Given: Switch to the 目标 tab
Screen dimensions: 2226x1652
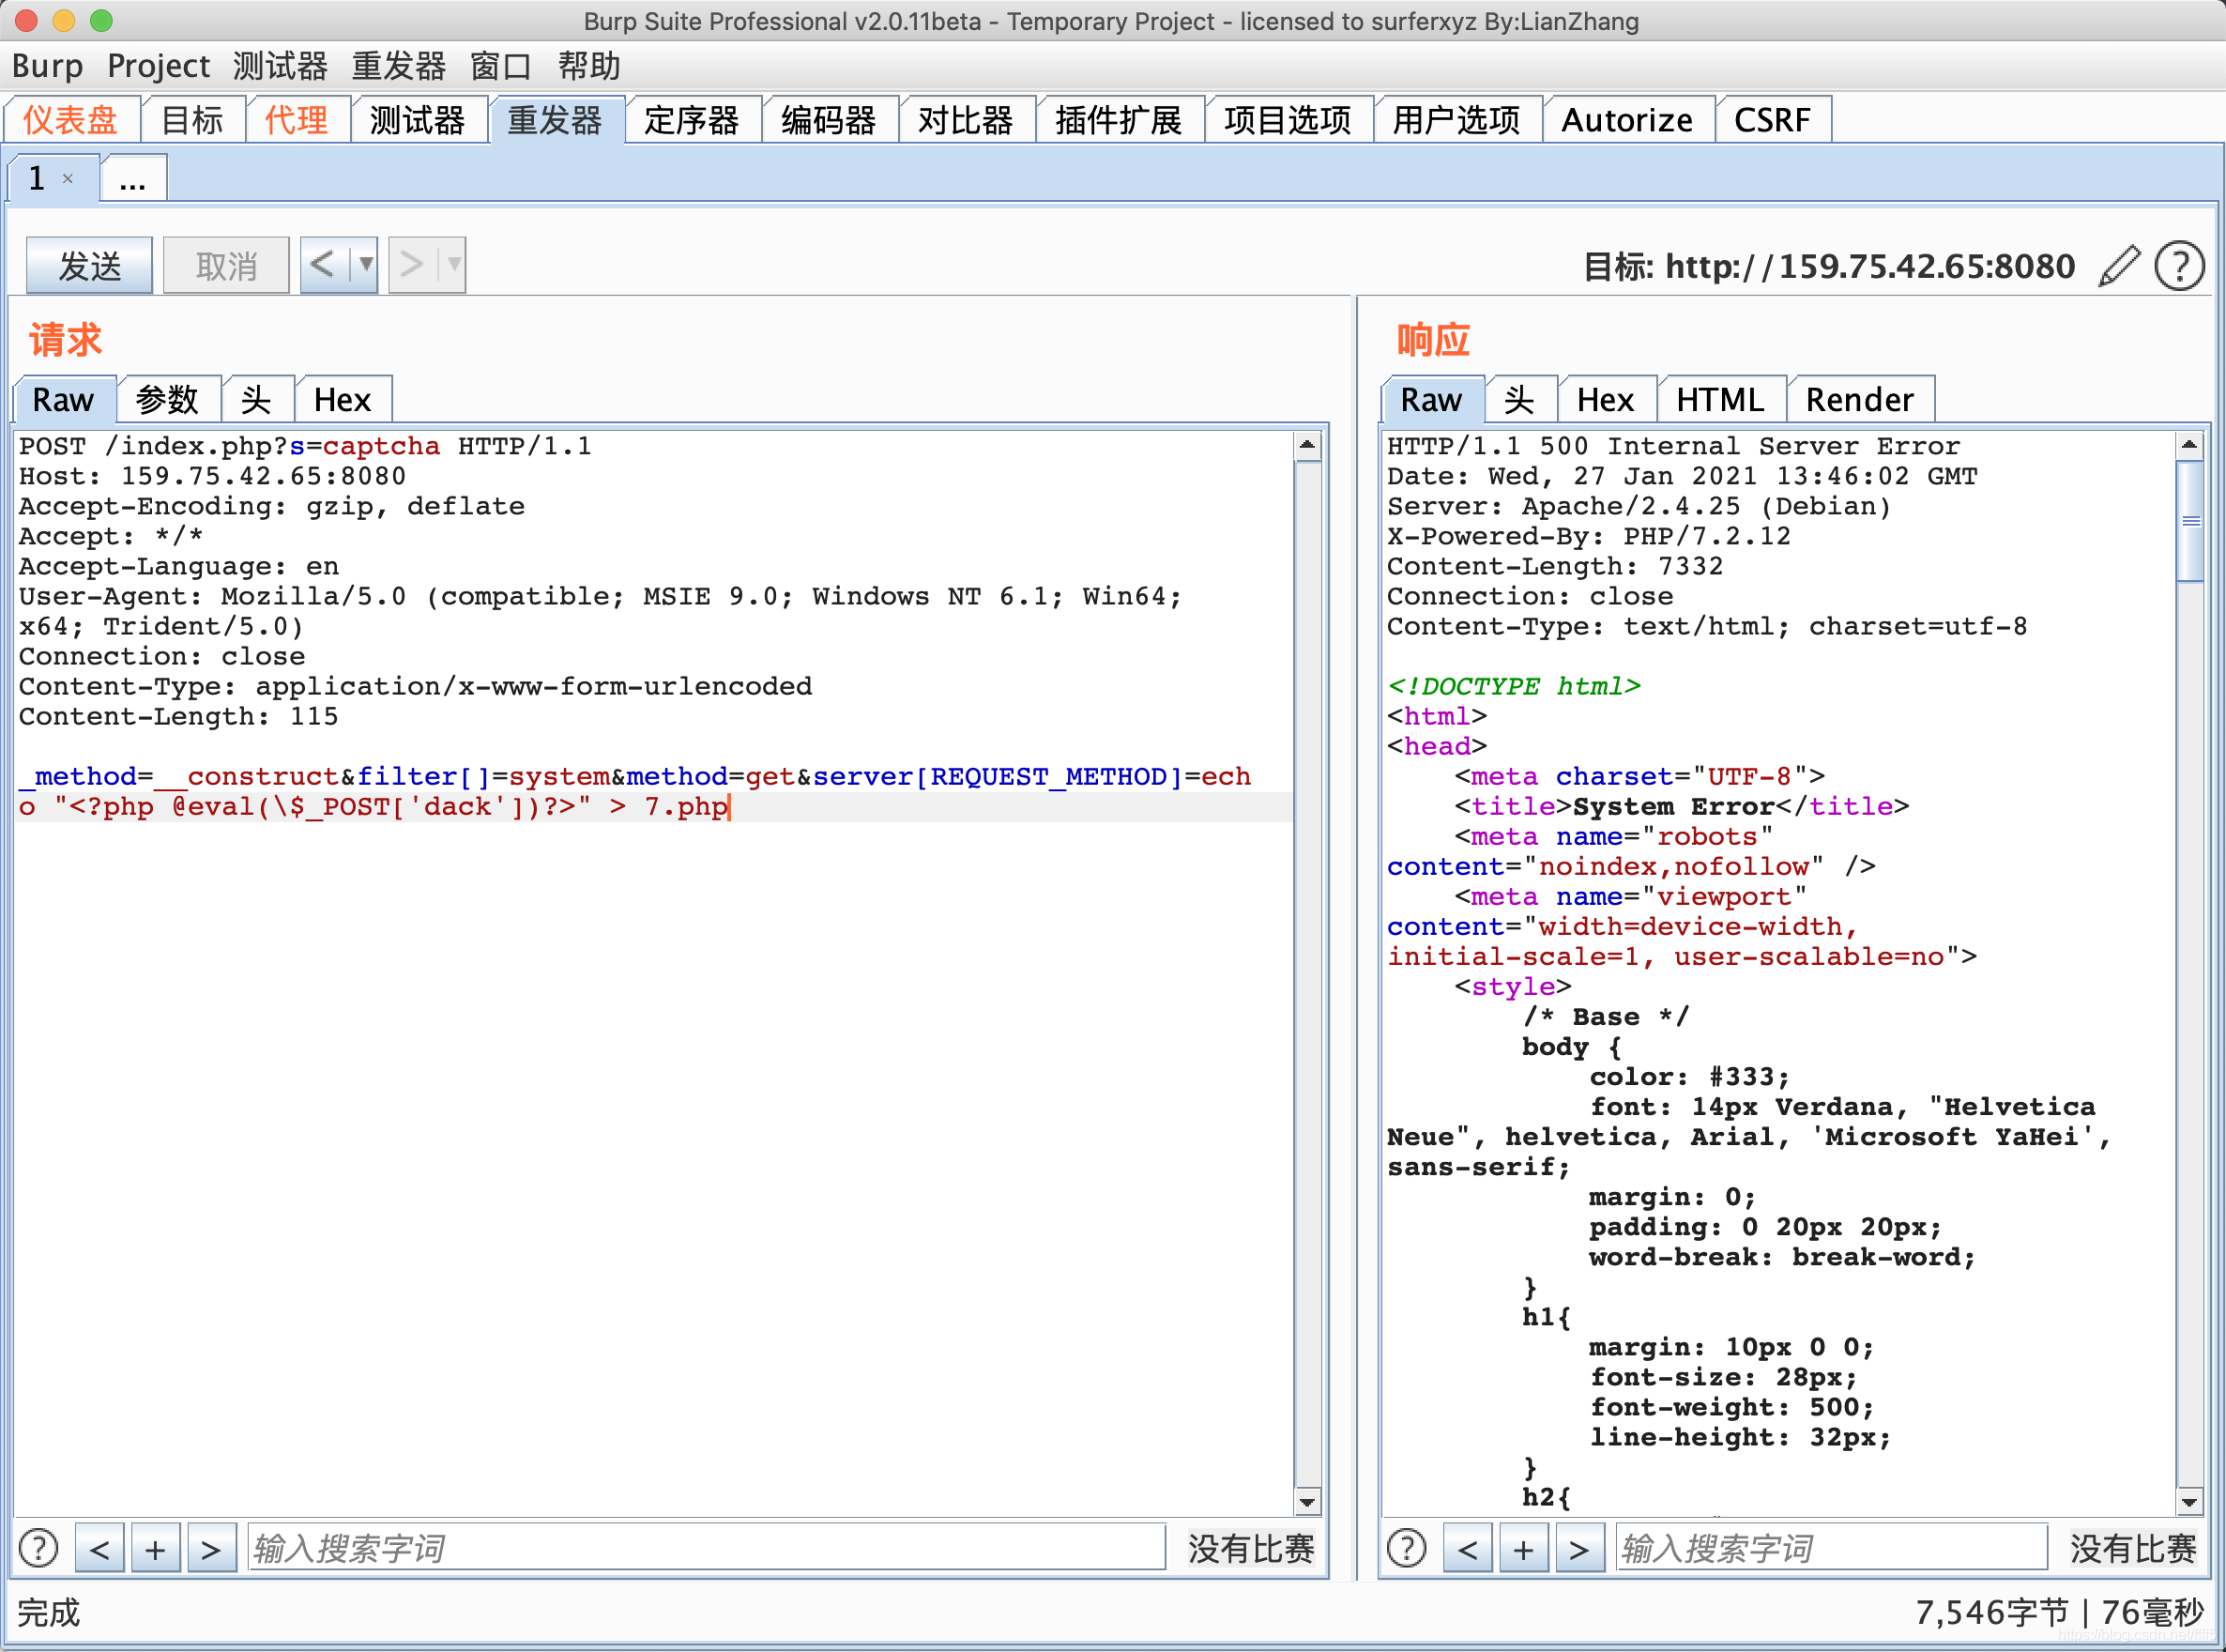Looking at the screenshot, I should (193, 120).
